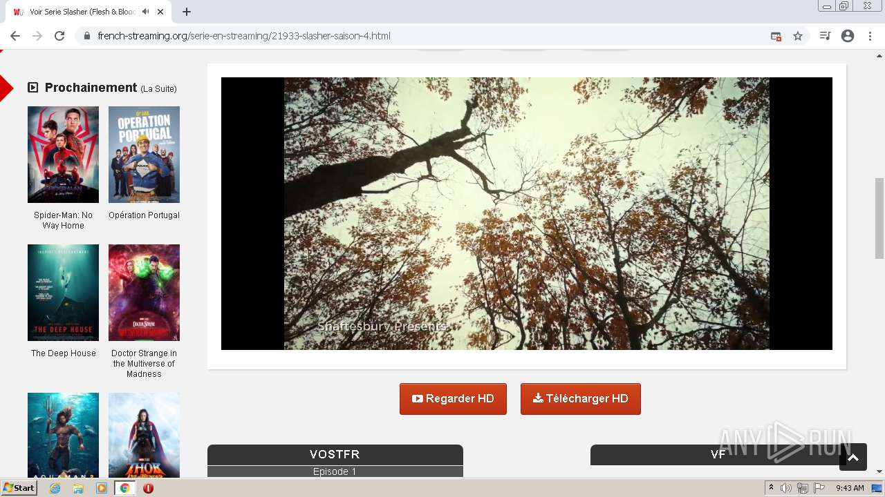
Task: Go back to the previous page
Action: pyautogui.click(x=15, y=36)
